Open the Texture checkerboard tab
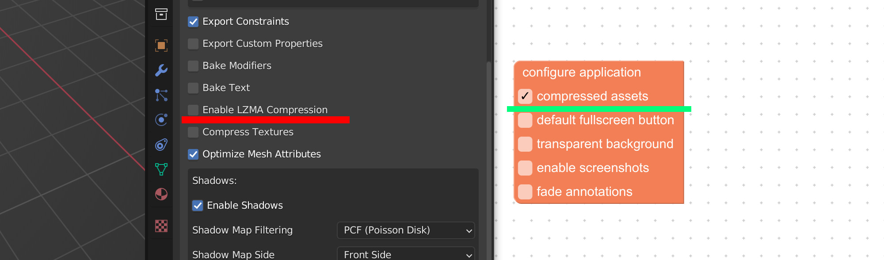The image size is (884, 260). 161,226
